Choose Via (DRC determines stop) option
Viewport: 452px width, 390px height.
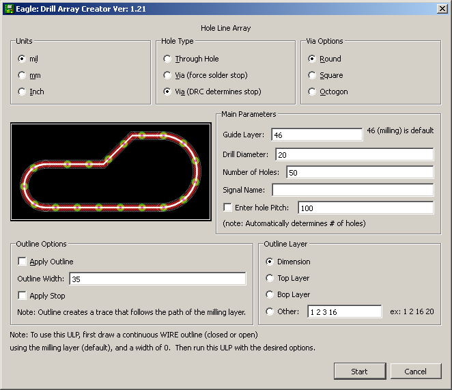167,92
